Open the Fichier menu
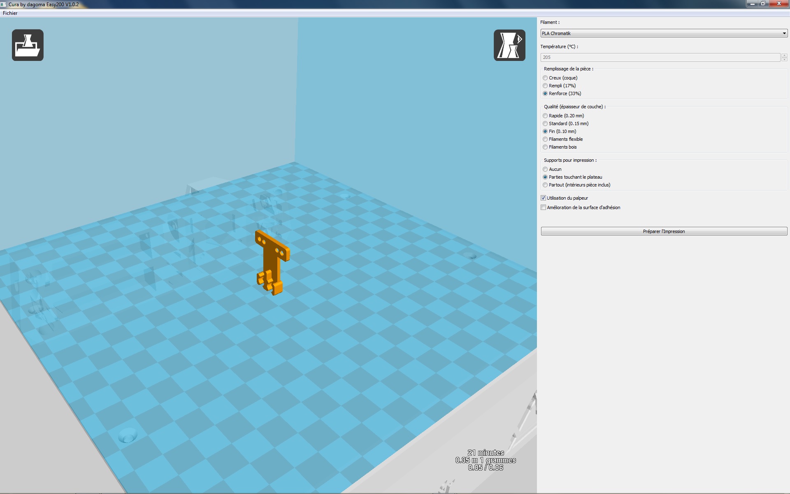The image size is (790, 494). pyautogui.click(x=10, y=13)
